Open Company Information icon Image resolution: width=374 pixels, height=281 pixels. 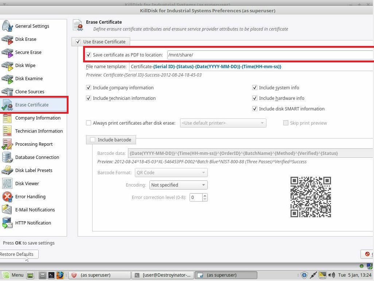click(x=7, y=118)
